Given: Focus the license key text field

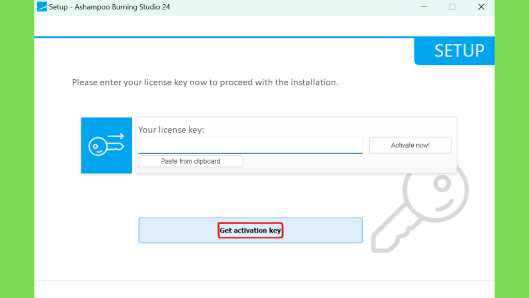Looking at the screenshot, I should 251,145.
